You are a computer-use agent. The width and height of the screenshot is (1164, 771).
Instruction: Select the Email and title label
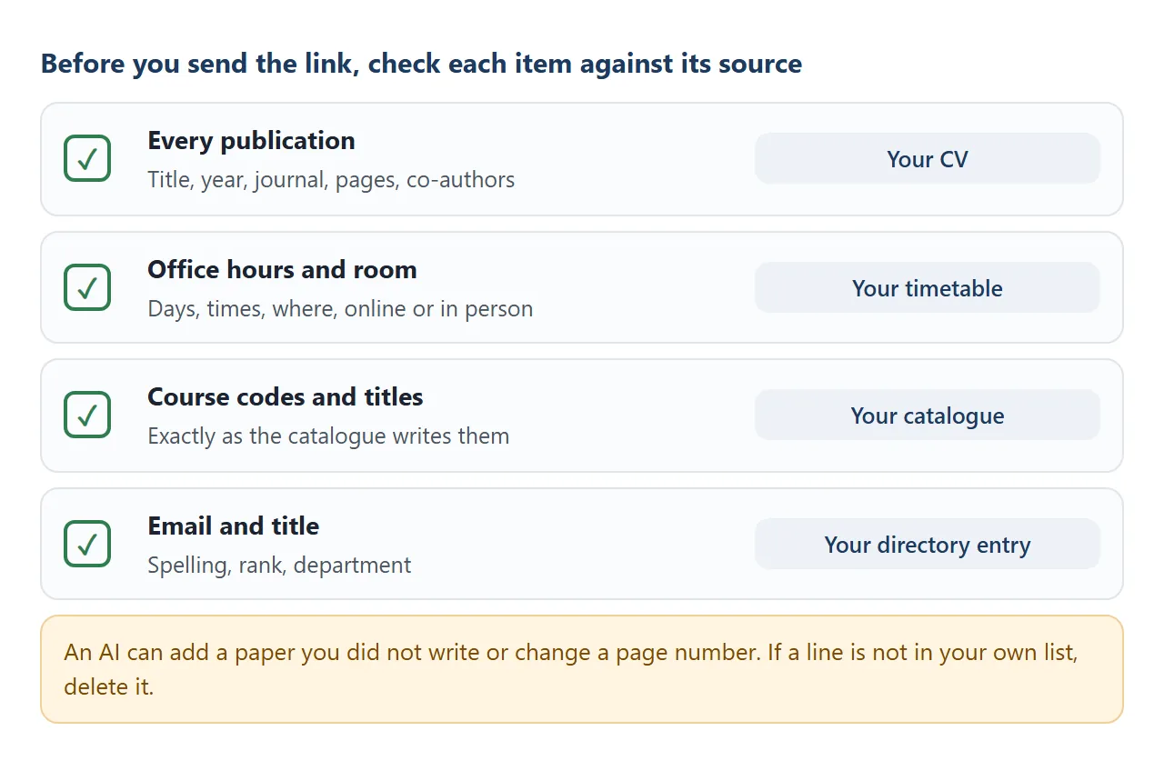click(234, 526)
